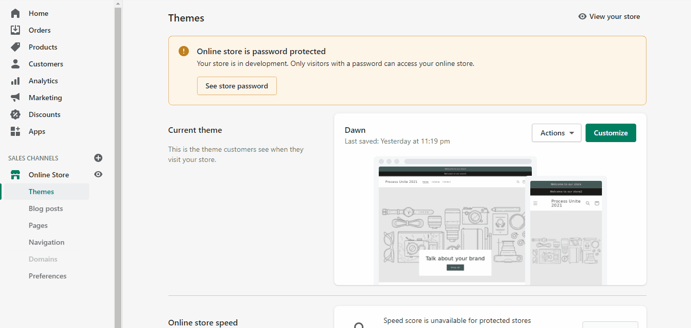The height and width of the screenshot is (328, 691).
Task: View online store via eye icon
Action: [x=98, y=174]
